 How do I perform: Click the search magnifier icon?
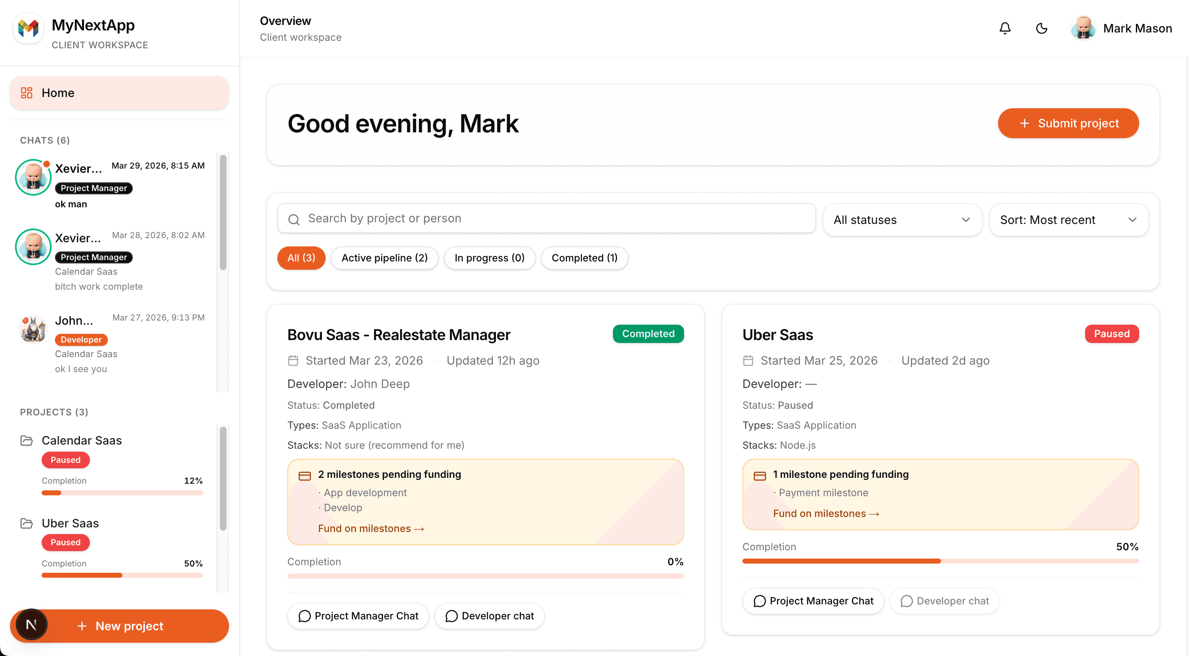pos(294,219)
